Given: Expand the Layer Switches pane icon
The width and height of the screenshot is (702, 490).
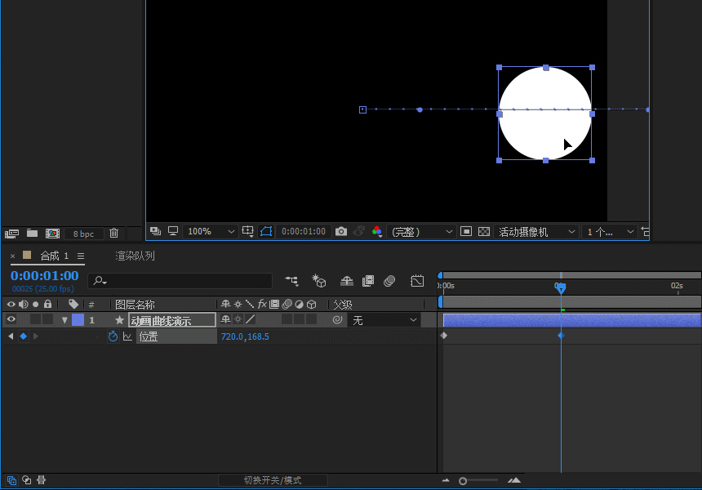Looking at the screenshot, I should (x=11, y=480).
